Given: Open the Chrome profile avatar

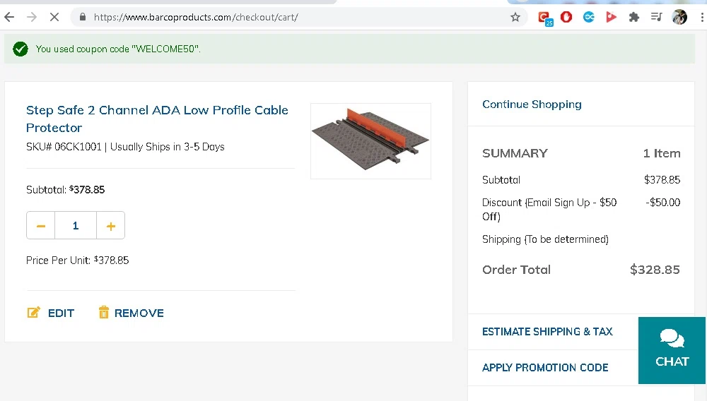Looking at the screenshot, I should click(679, 17).
